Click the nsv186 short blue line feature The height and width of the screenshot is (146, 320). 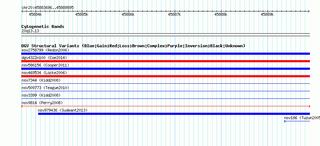tap(297, 121)
